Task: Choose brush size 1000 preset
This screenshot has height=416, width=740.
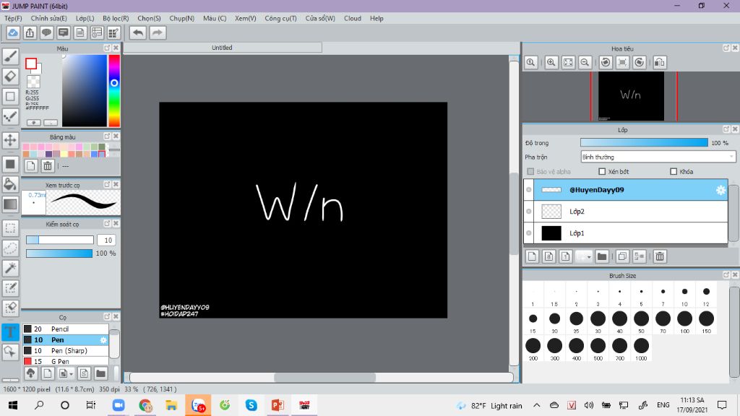Action: 641,349
